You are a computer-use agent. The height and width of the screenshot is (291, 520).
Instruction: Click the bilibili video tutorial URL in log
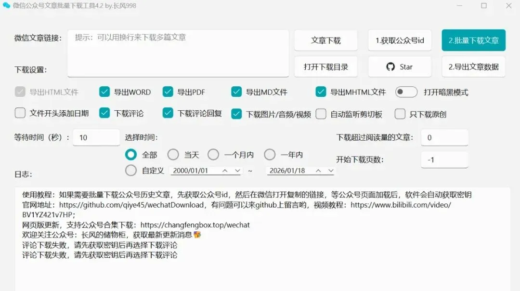[x=236, y=210]
